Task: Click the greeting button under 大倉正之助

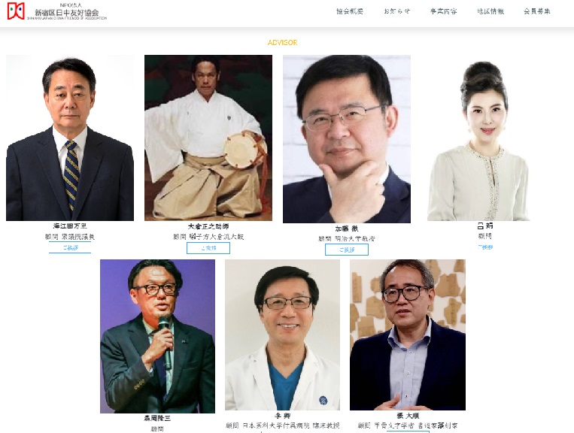Action: coord(208,248)
